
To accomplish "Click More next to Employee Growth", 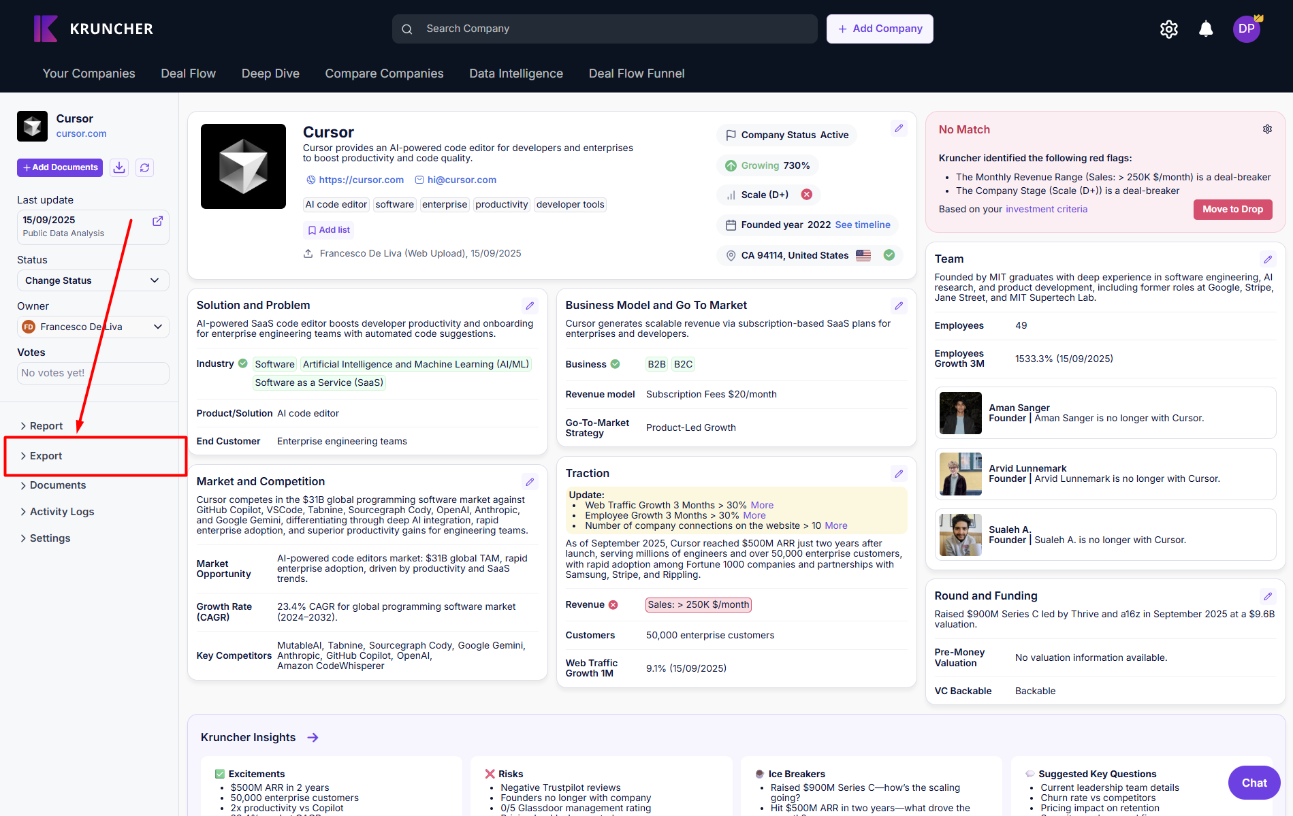I will tap(754, 516).
